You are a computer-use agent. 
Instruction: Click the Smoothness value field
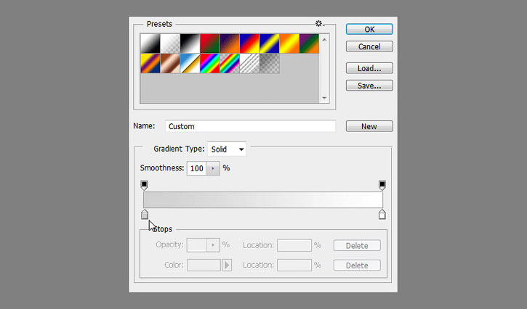point(196,168)
